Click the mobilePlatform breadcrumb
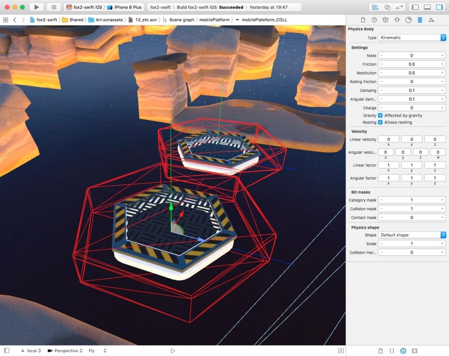The image size is (449, 356). pyautogui.click(x=214, y=20)
